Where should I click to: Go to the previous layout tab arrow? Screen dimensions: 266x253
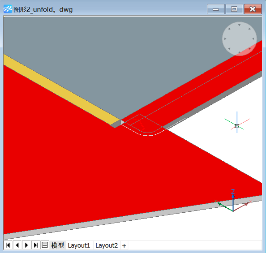click(17, 245)
